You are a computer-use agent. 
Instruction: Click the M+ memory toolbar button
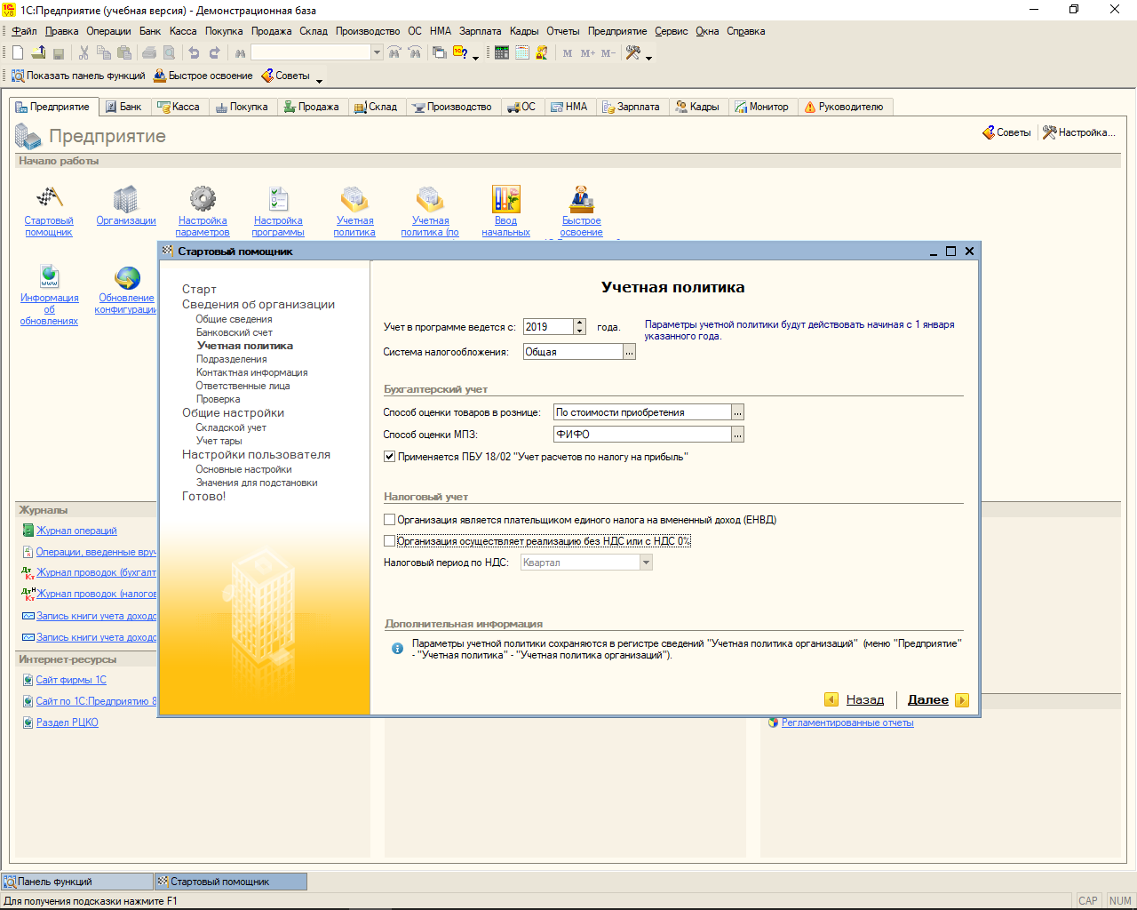[587, 53]
